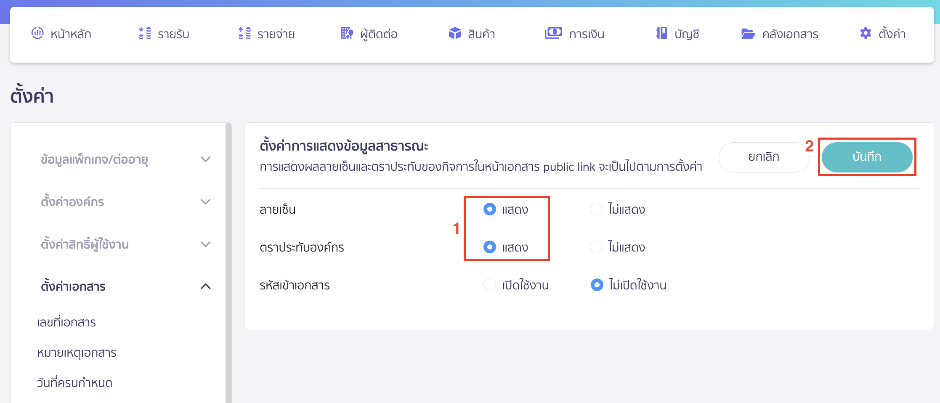This screenshot has height=403, width=940.
Task: Open the เลขที่เอกสาร settings page
Action: 66,322
